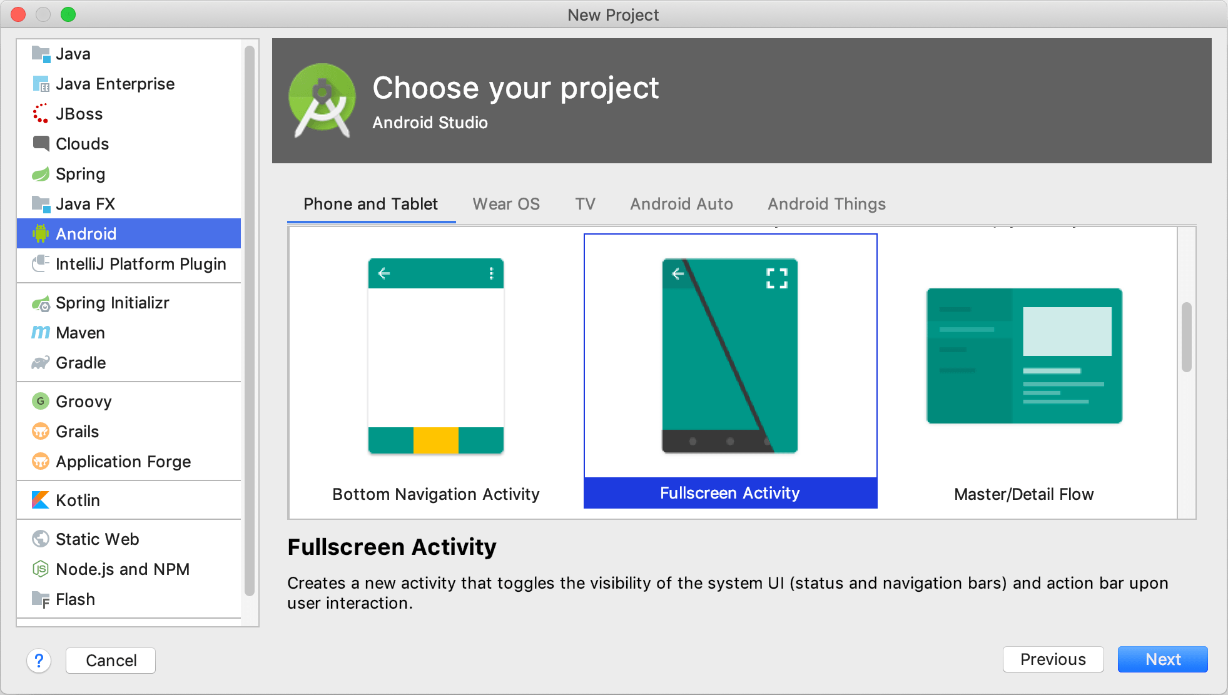Image resolution: width=1228 pixels, height=695 pixels.
Task: Select Spring in the project list
Action: tap(129, 174)
